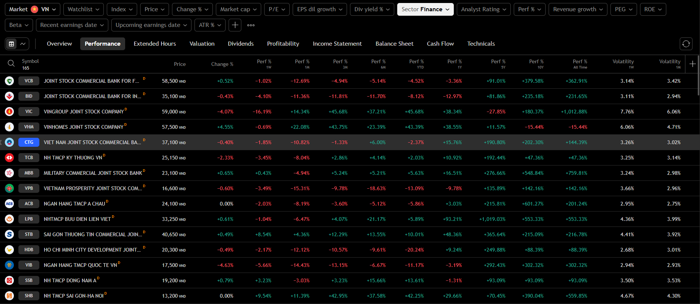Click the VIB company logo
Image resolution: width=700 pixels, height=304 pixels.
coord(9,265)
